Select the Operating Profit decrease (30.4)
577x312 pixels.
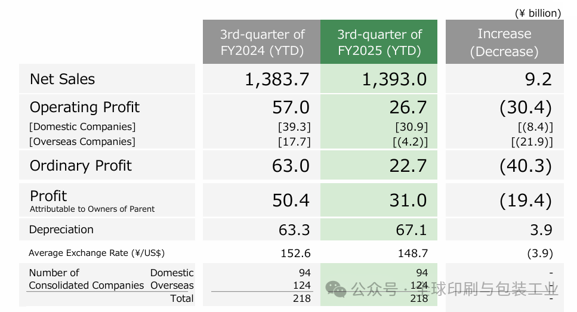(x=525, y=107)
